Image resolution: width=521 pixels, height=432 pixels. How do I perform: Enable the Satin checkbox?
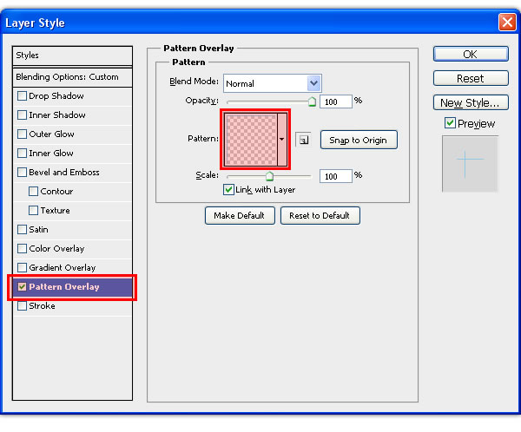coord(22,230)
